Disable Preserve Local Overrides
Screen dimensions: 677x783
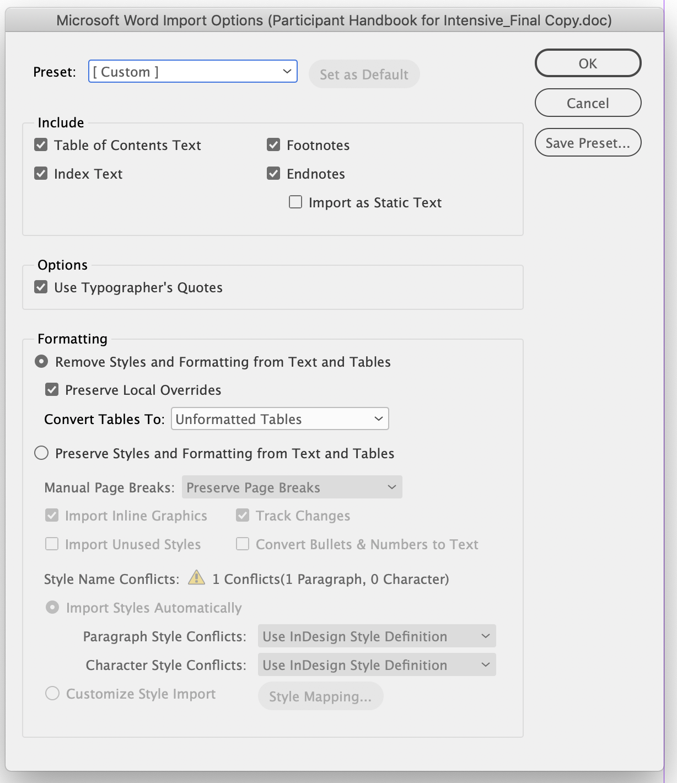pyautogui.click(x=52, y=389)
